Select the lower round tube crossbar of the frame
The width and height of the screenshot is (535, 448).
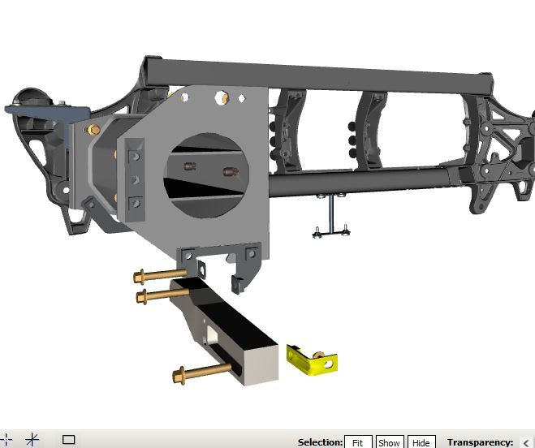(358, 182)
